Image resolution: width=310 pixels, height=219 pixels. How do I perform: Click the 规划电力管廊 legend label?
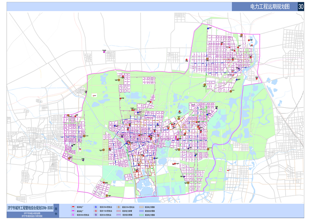(150, 215)
